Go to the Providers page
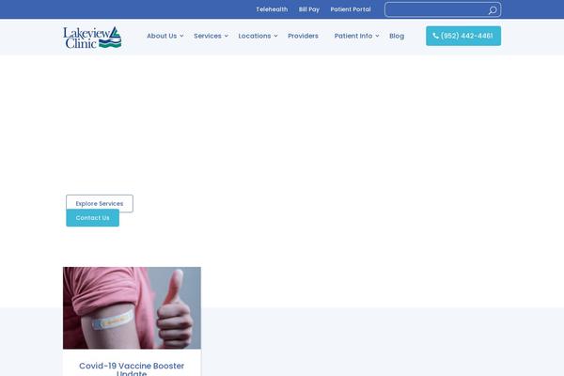 303,36
